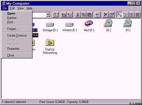Click the Cut scissors icon
This screenshot has width=142, height=105.
78,15
